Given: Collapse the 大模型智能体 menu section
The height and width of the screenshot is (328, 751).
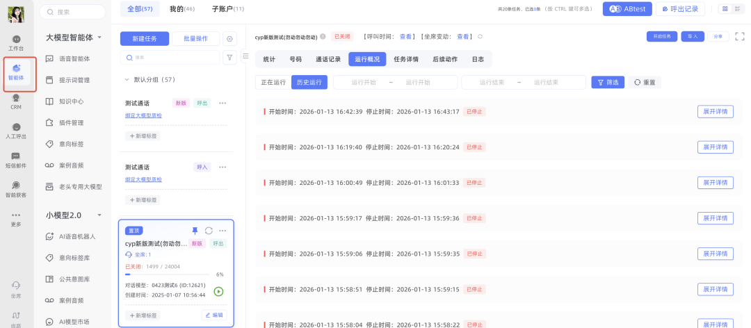Looking at the screenshot, I should [100, 38].
